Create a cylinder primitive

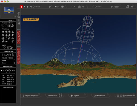9,32
